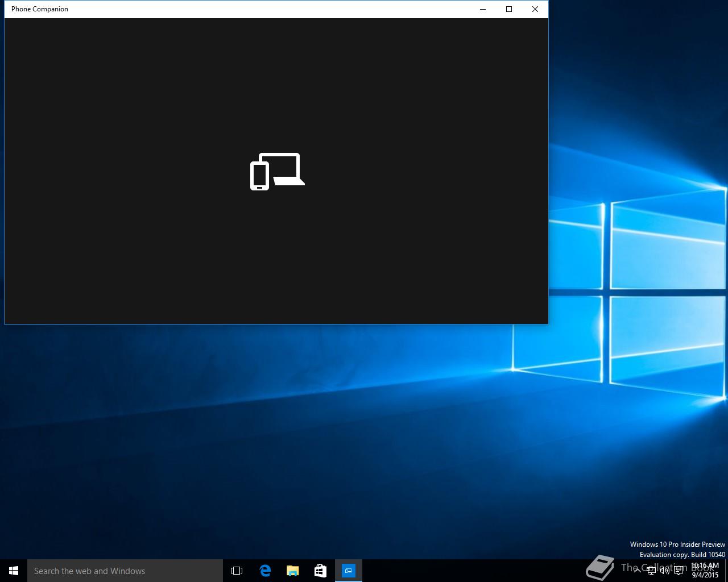Select the Phone Companion taskbar button

click(348, 571)
